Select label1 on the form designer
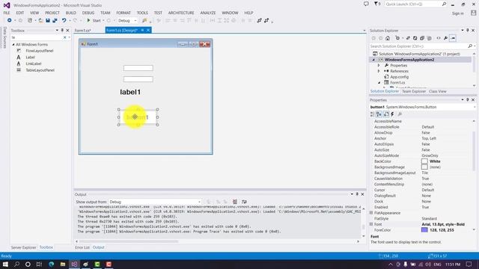479x269 pixels. pyautogui.click(x=130, y=92)
